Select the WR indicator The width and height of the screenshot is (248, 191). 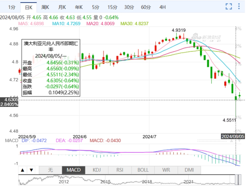coord(166,170)
